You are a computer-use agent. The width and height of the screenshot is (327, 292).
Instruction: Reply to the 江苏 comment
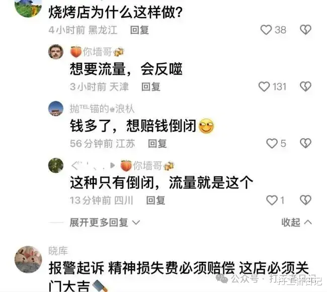(x=157, y=144)
